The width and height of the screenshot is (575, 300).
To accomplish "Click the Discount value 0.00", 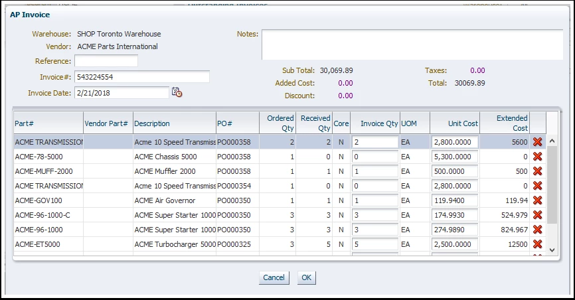I will coord(345,96).
